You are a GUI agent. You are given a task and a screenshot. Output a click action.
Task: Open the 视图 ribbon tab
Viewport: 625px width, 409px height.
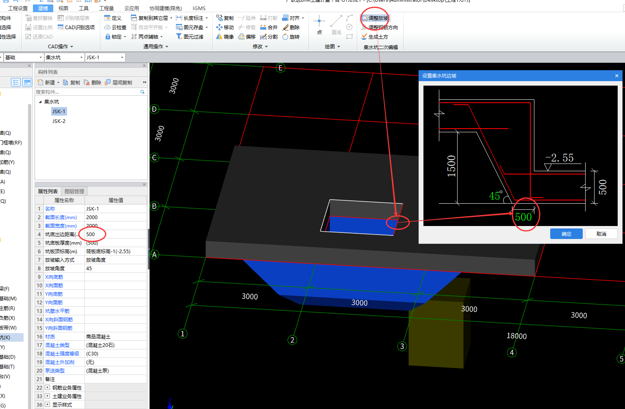coord(63,8)
